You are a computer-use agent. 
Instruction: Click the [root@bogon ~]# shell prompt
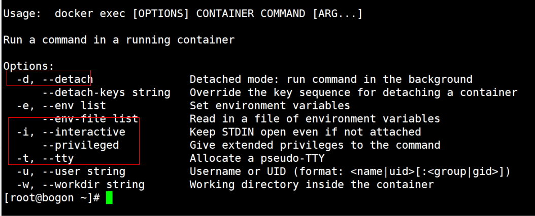(x=52, y=198)
